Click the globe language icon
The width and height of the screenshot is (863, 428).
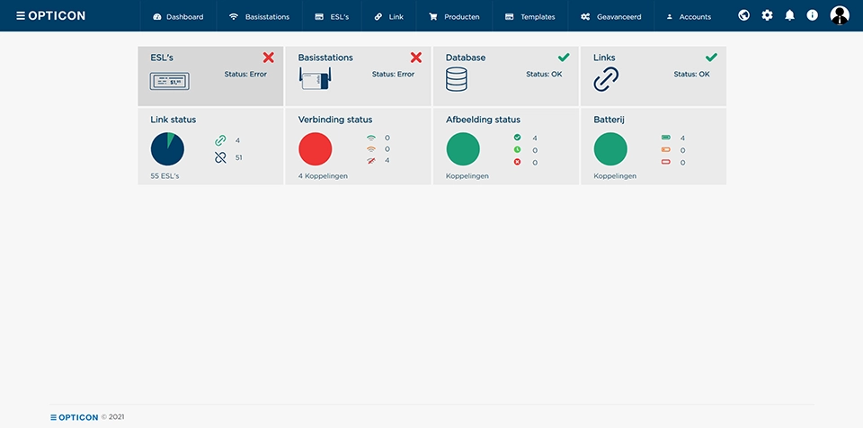point(743,15)
